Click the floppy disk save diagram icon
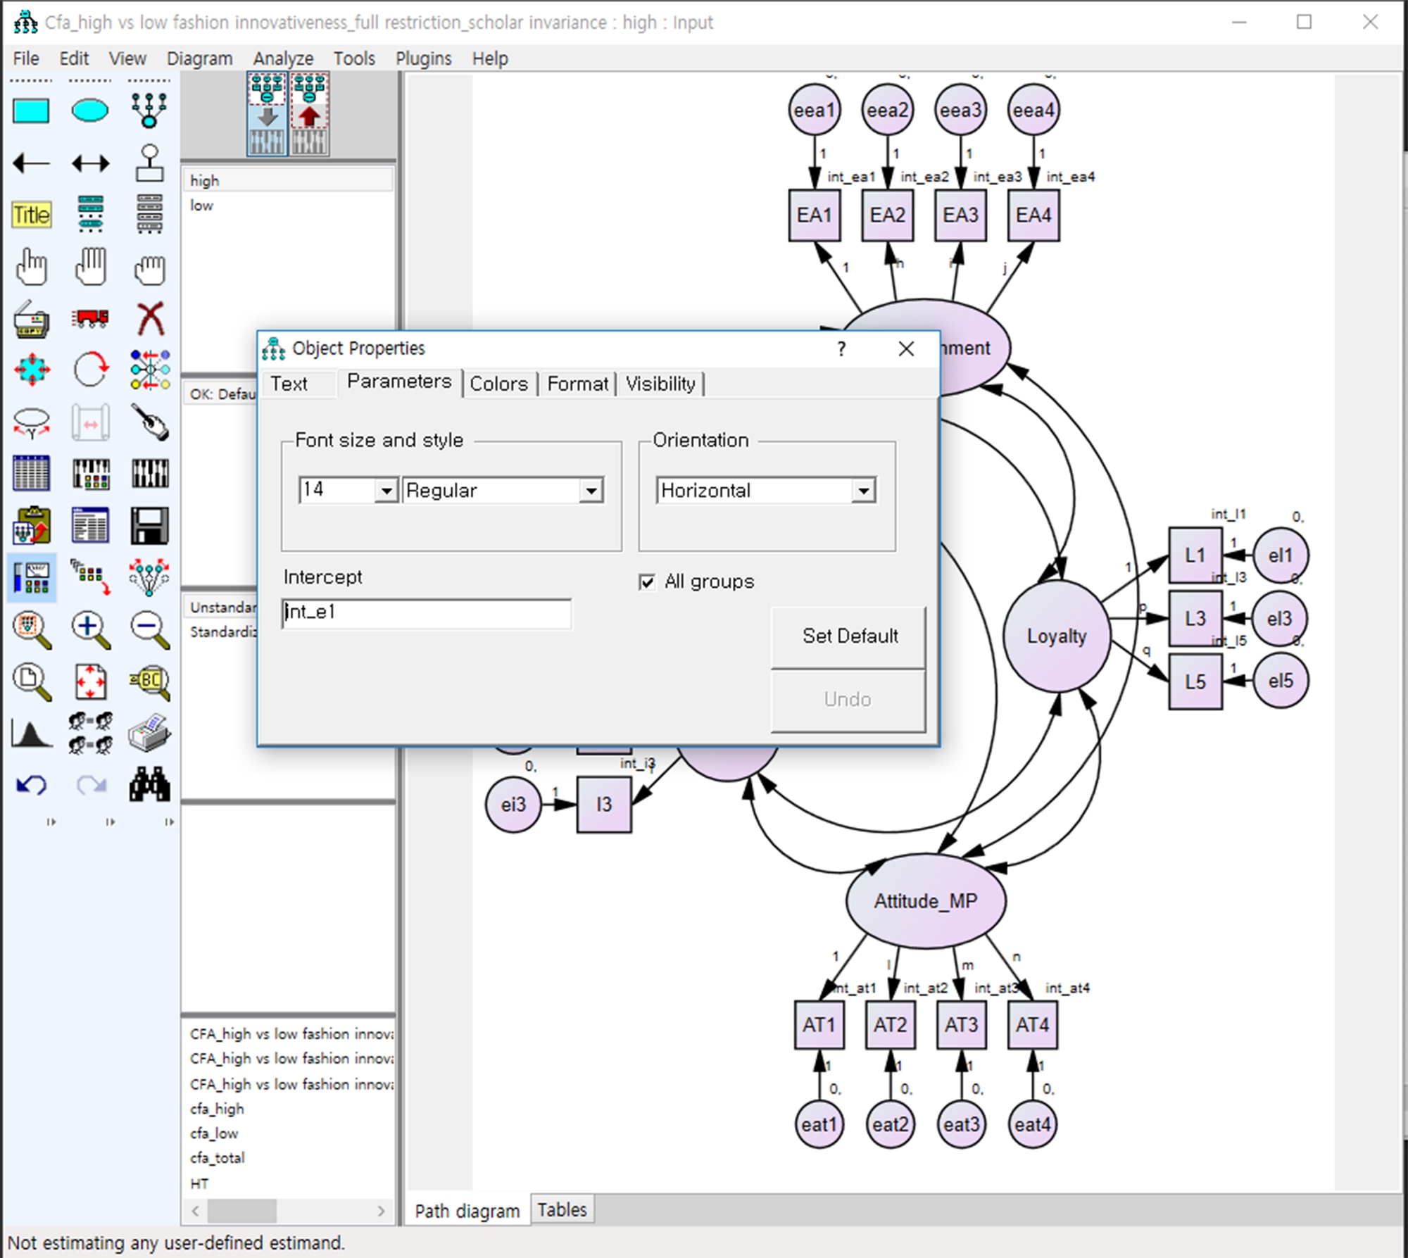The image size is (1408, 1258). (150, 525)
